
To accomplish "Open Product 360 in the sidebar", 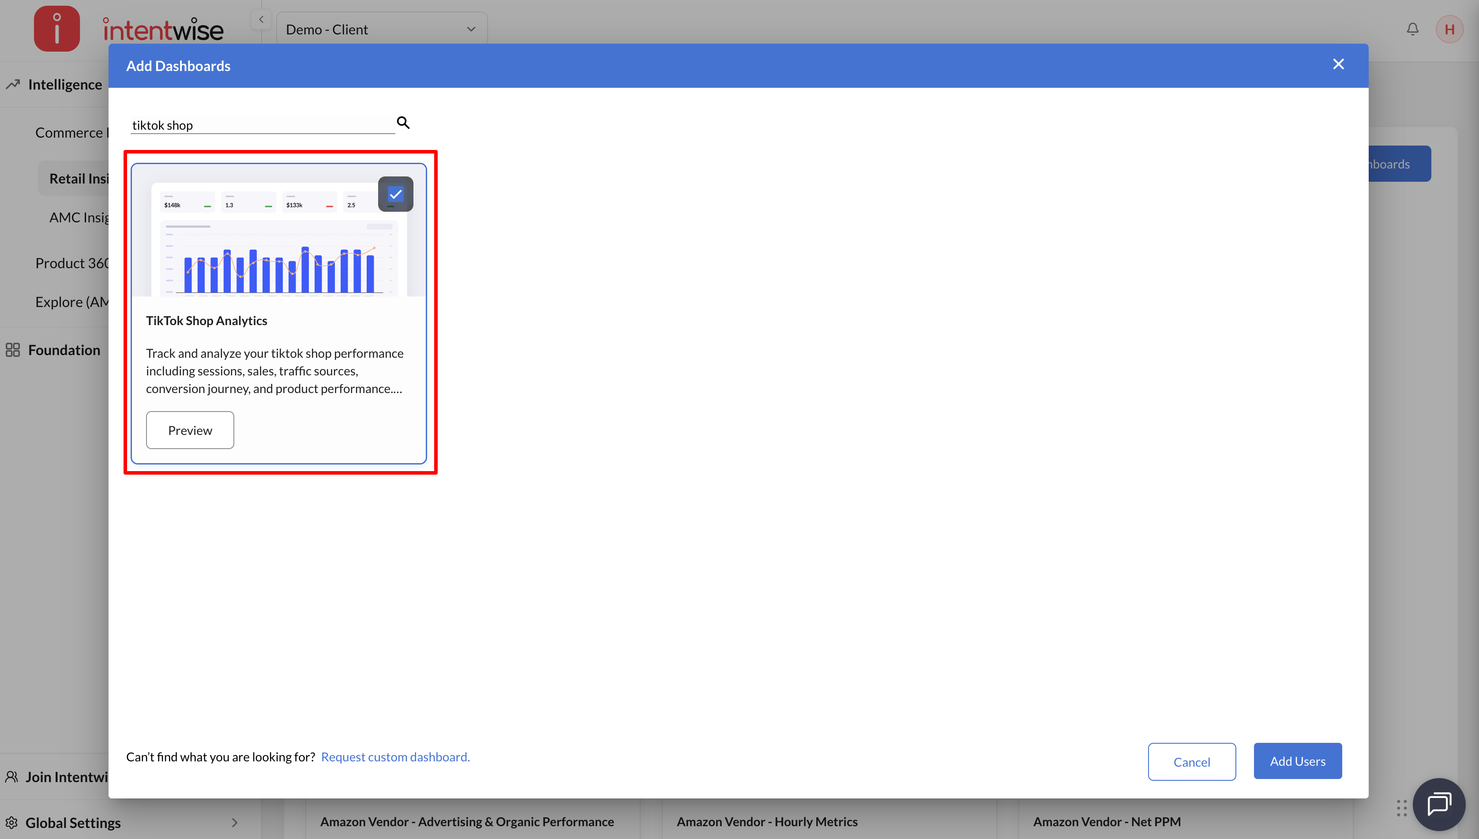I will [x=71, y=263].
